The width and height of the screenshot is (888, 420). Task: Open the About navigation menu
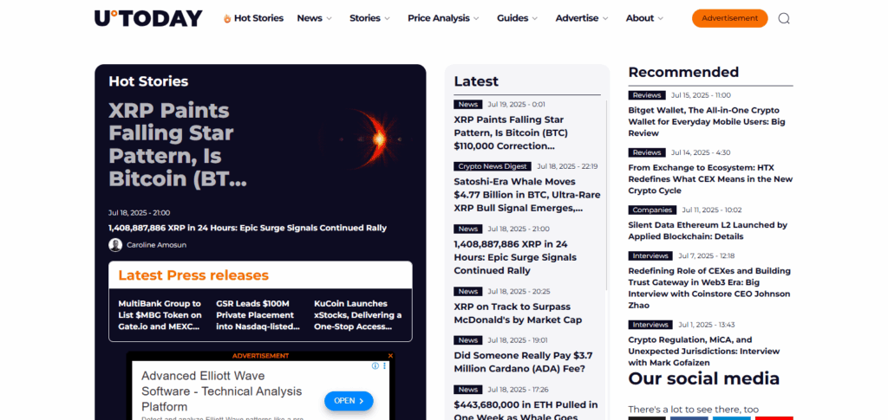click(x=640, y=18)
